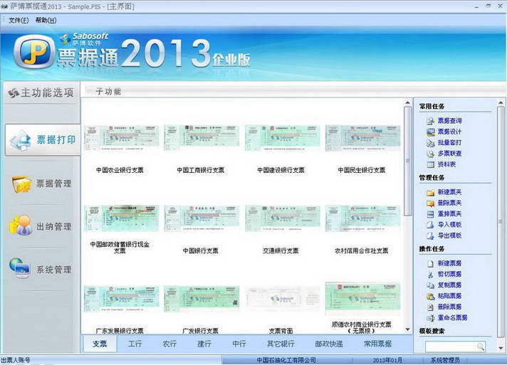Image resolution: width=507 pixels, height=365 pixels.
Task: Select the 中国银行支票 thumbnail
Action: [x=202, y=218]
